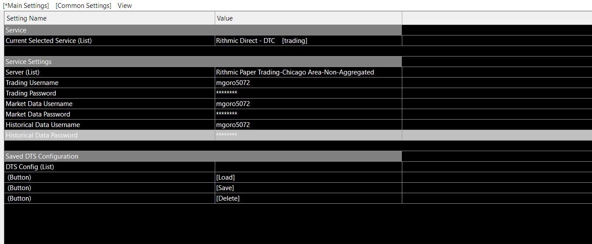Edit the Market Data Password value
The height and width of the screenshot is (244, 592).
[x=308, y=114]
